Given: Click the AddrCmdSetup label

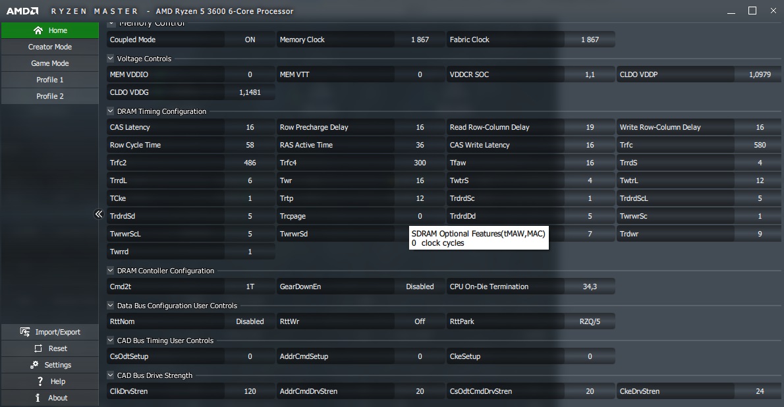Looking at the screenshot, I should pyautogui.click(x=304, y=356).
